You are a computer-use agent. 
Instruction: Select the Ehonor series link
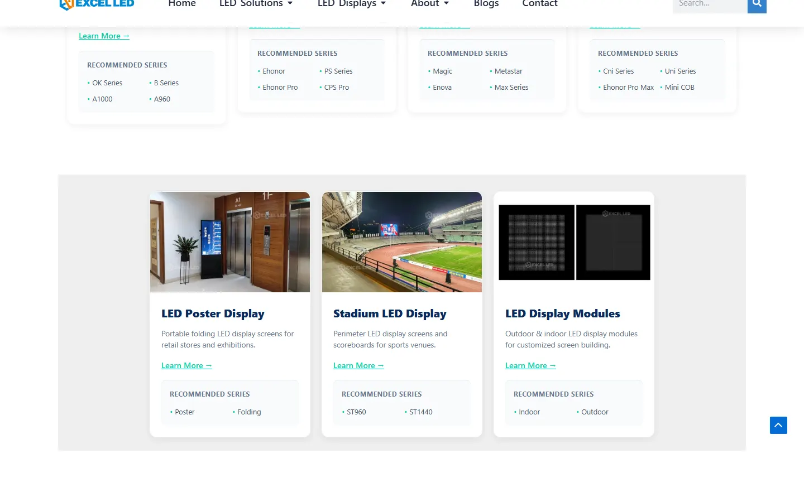[x=274, y=71]
